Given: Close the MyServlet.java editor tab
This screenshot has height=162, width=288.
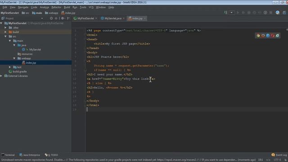Looking at the screenshot, I should [x=124, y=18].
